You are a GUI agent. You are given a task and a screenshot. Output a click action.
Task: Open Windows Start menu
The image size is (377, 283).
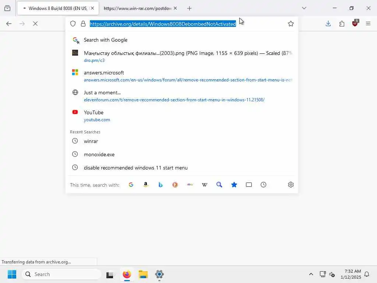pyautogui.click(x=12, y=274)
